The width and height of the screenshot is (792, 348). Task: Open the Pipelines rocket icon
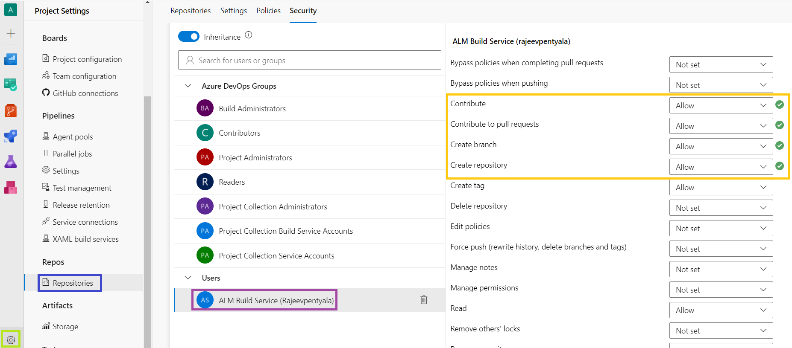[11, 136]
